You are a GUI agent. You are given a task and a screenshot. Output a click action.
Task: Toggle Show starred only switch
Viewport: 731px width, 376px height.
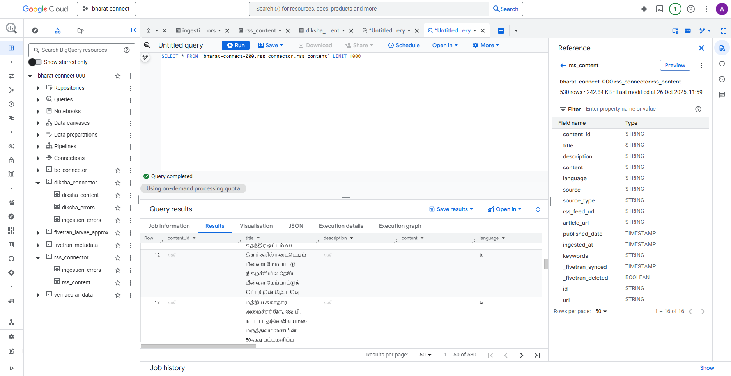point(35,62)
